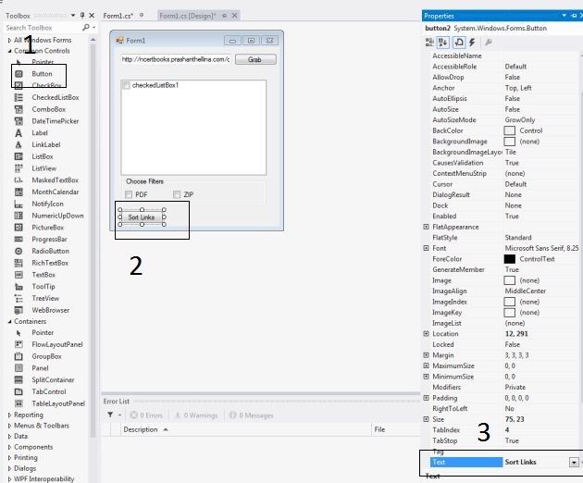Screen dimensions: 583x483
Task: Pick the MaskedTextBox control
Action: [x=55, y=180]
